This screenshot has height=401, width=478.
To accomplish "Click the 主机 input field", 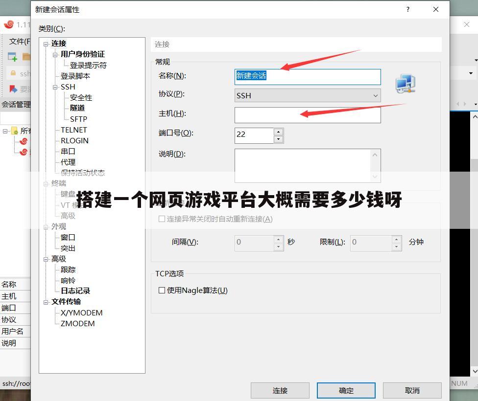I will tap(308, 115).
